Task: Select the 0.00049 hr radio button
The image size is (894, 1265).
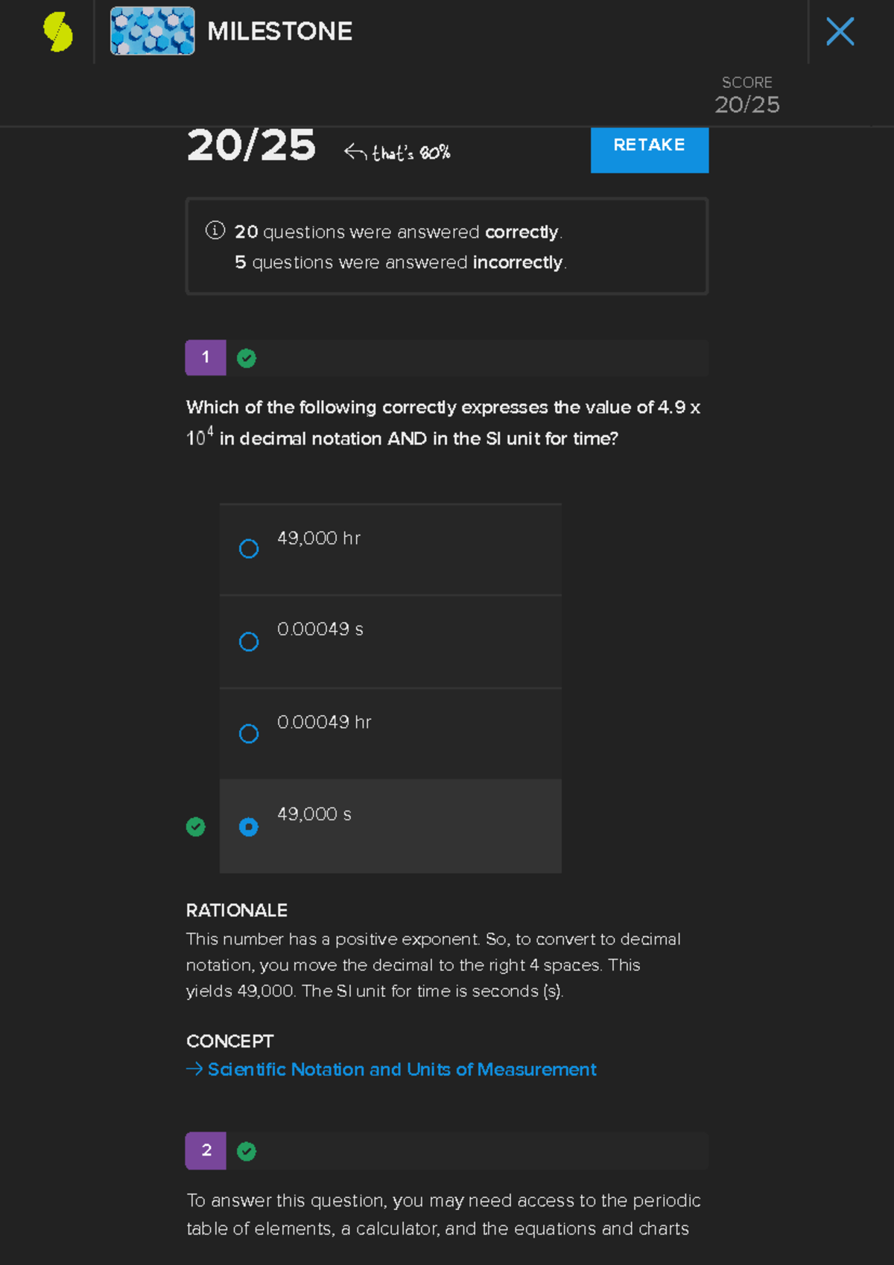Action: coord(249,734)
